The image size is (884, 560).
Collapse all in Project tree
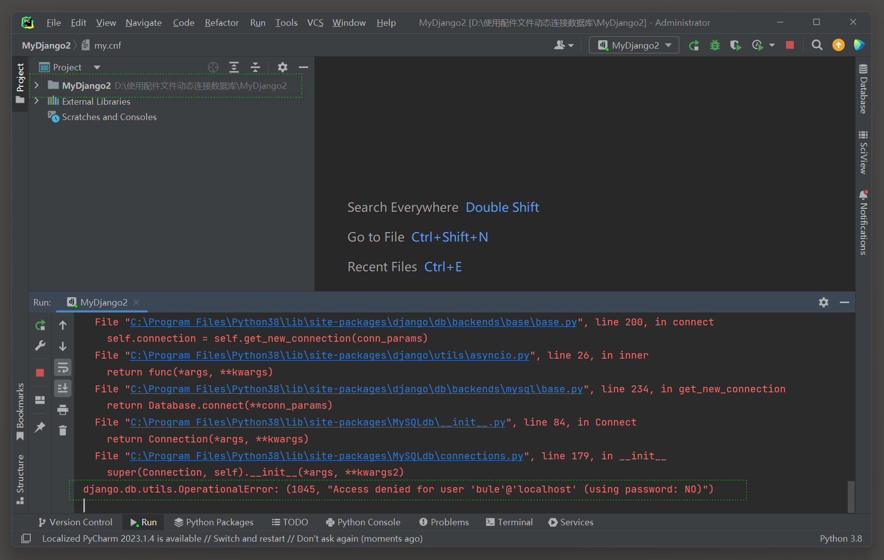pos(255,67)
